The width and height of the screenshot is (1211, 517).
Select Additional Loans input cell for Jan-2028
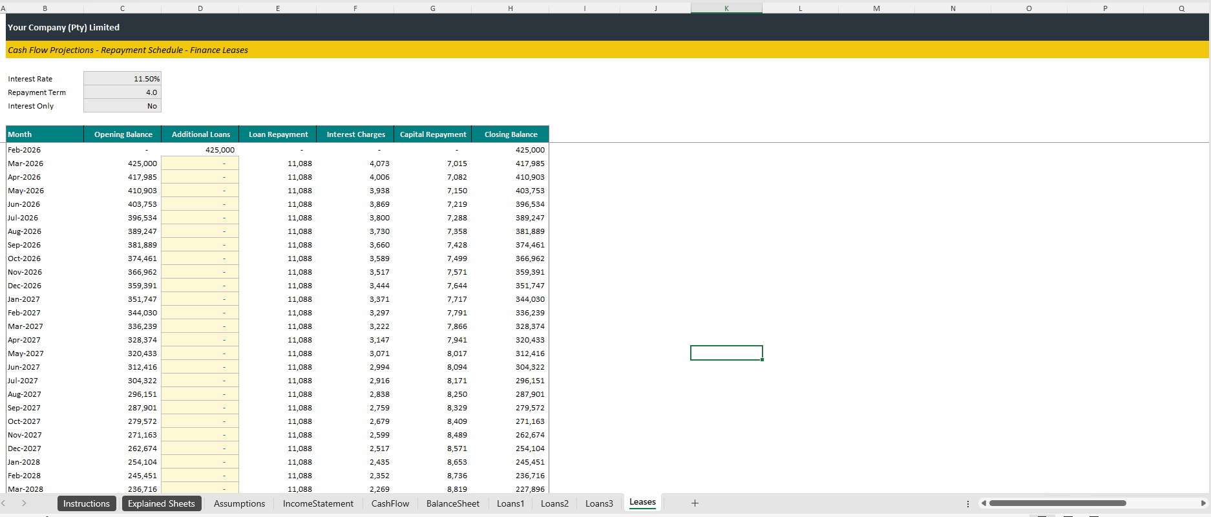coord(200,462)
